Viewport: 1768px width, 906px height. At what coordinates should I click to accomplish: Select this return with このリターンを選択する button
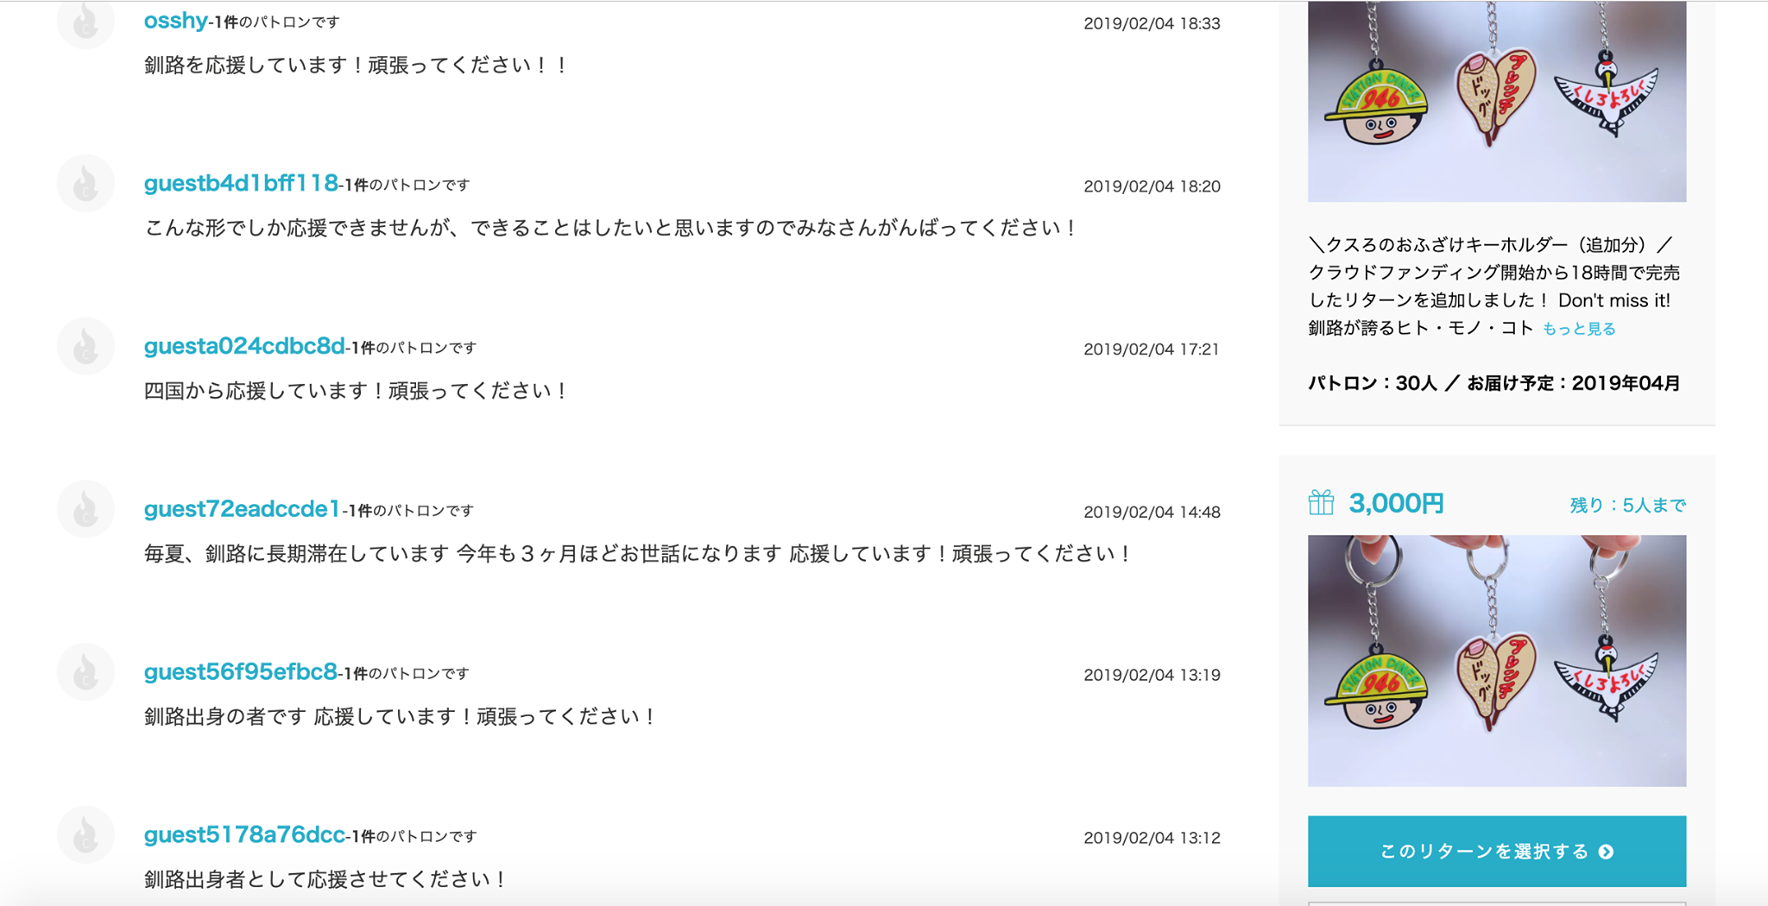[x=1497, y=852]
